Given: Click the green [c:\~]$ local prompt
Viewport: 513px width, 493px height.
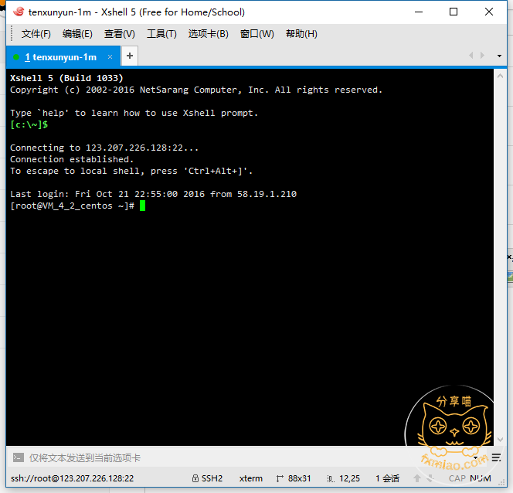Looking at the screenshot, I should point(29,124).
